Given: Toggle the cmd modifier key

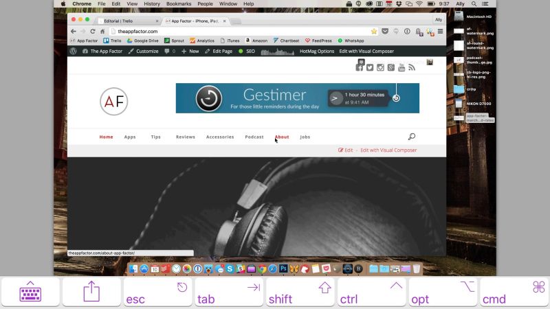Looking at the screenshot, I should tap(514, 293).
